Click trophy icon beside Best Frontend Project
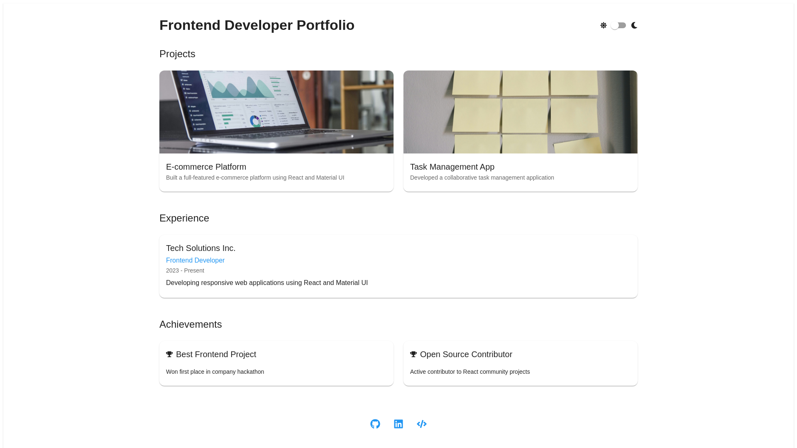Image resolution: width=797 pixels, height=448 pixels. click(169, 354)
